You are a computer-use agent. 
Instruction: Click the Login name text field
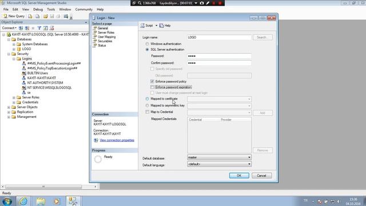coord(219,37)
